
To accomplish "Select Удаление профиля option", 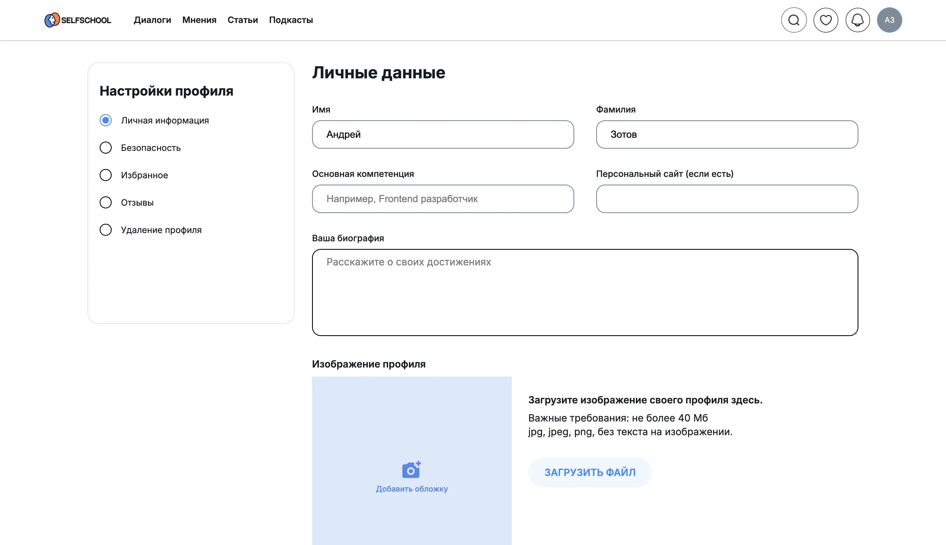I will click(106, 230).
